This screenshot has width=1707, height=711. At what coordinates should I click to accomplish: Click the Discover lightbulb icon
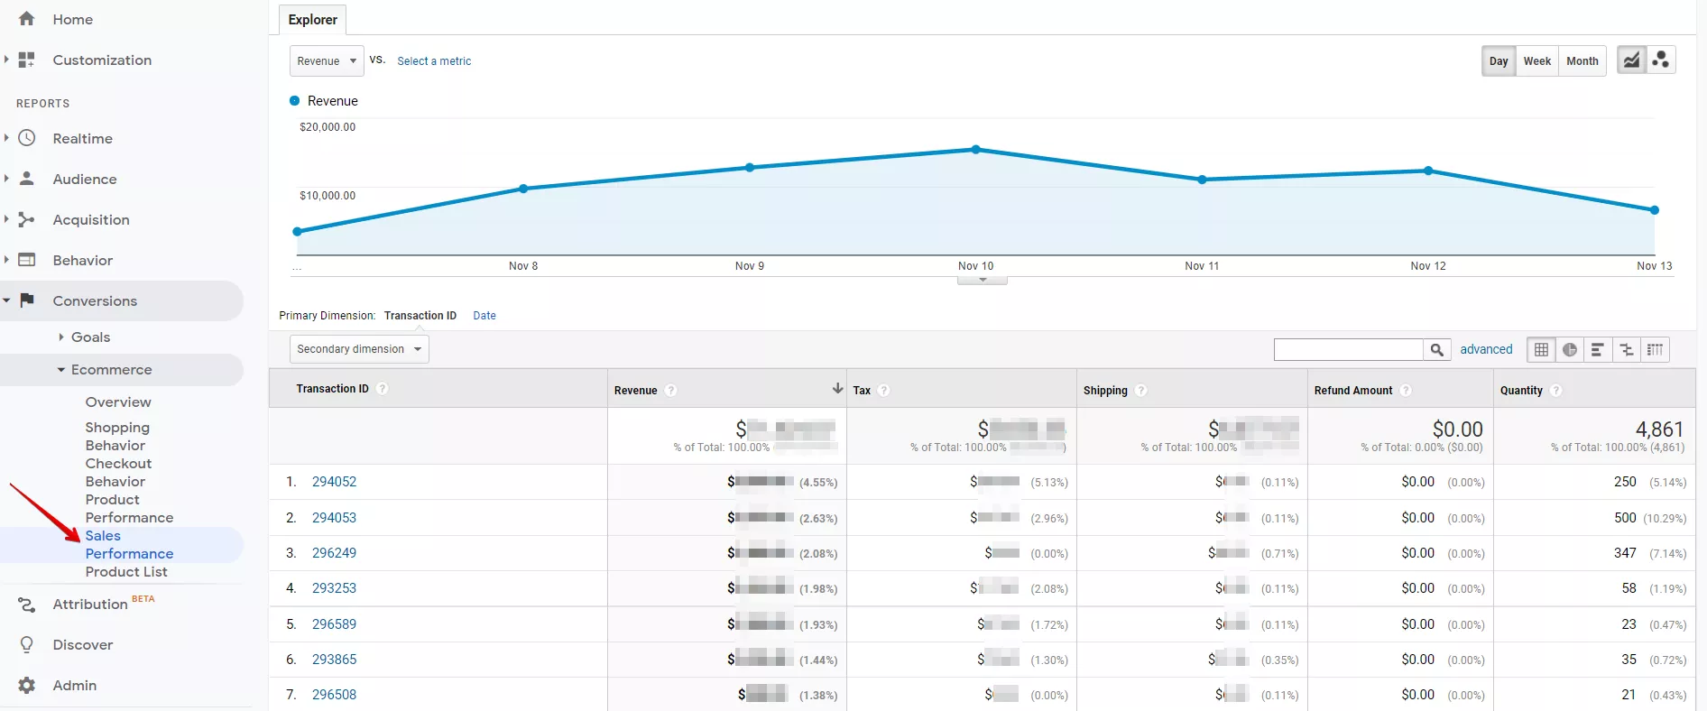click(27, 644)
